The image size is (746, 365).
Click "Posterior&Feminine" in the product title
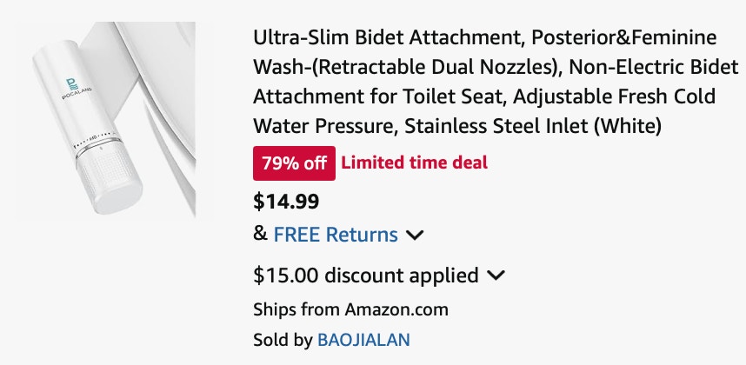(x=623, y=37)
